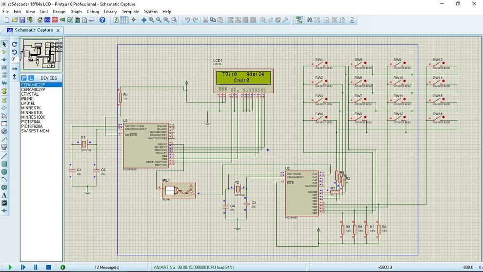Select the 2D circle graphics tool
The image size is (483, 272).
[4, 172]
